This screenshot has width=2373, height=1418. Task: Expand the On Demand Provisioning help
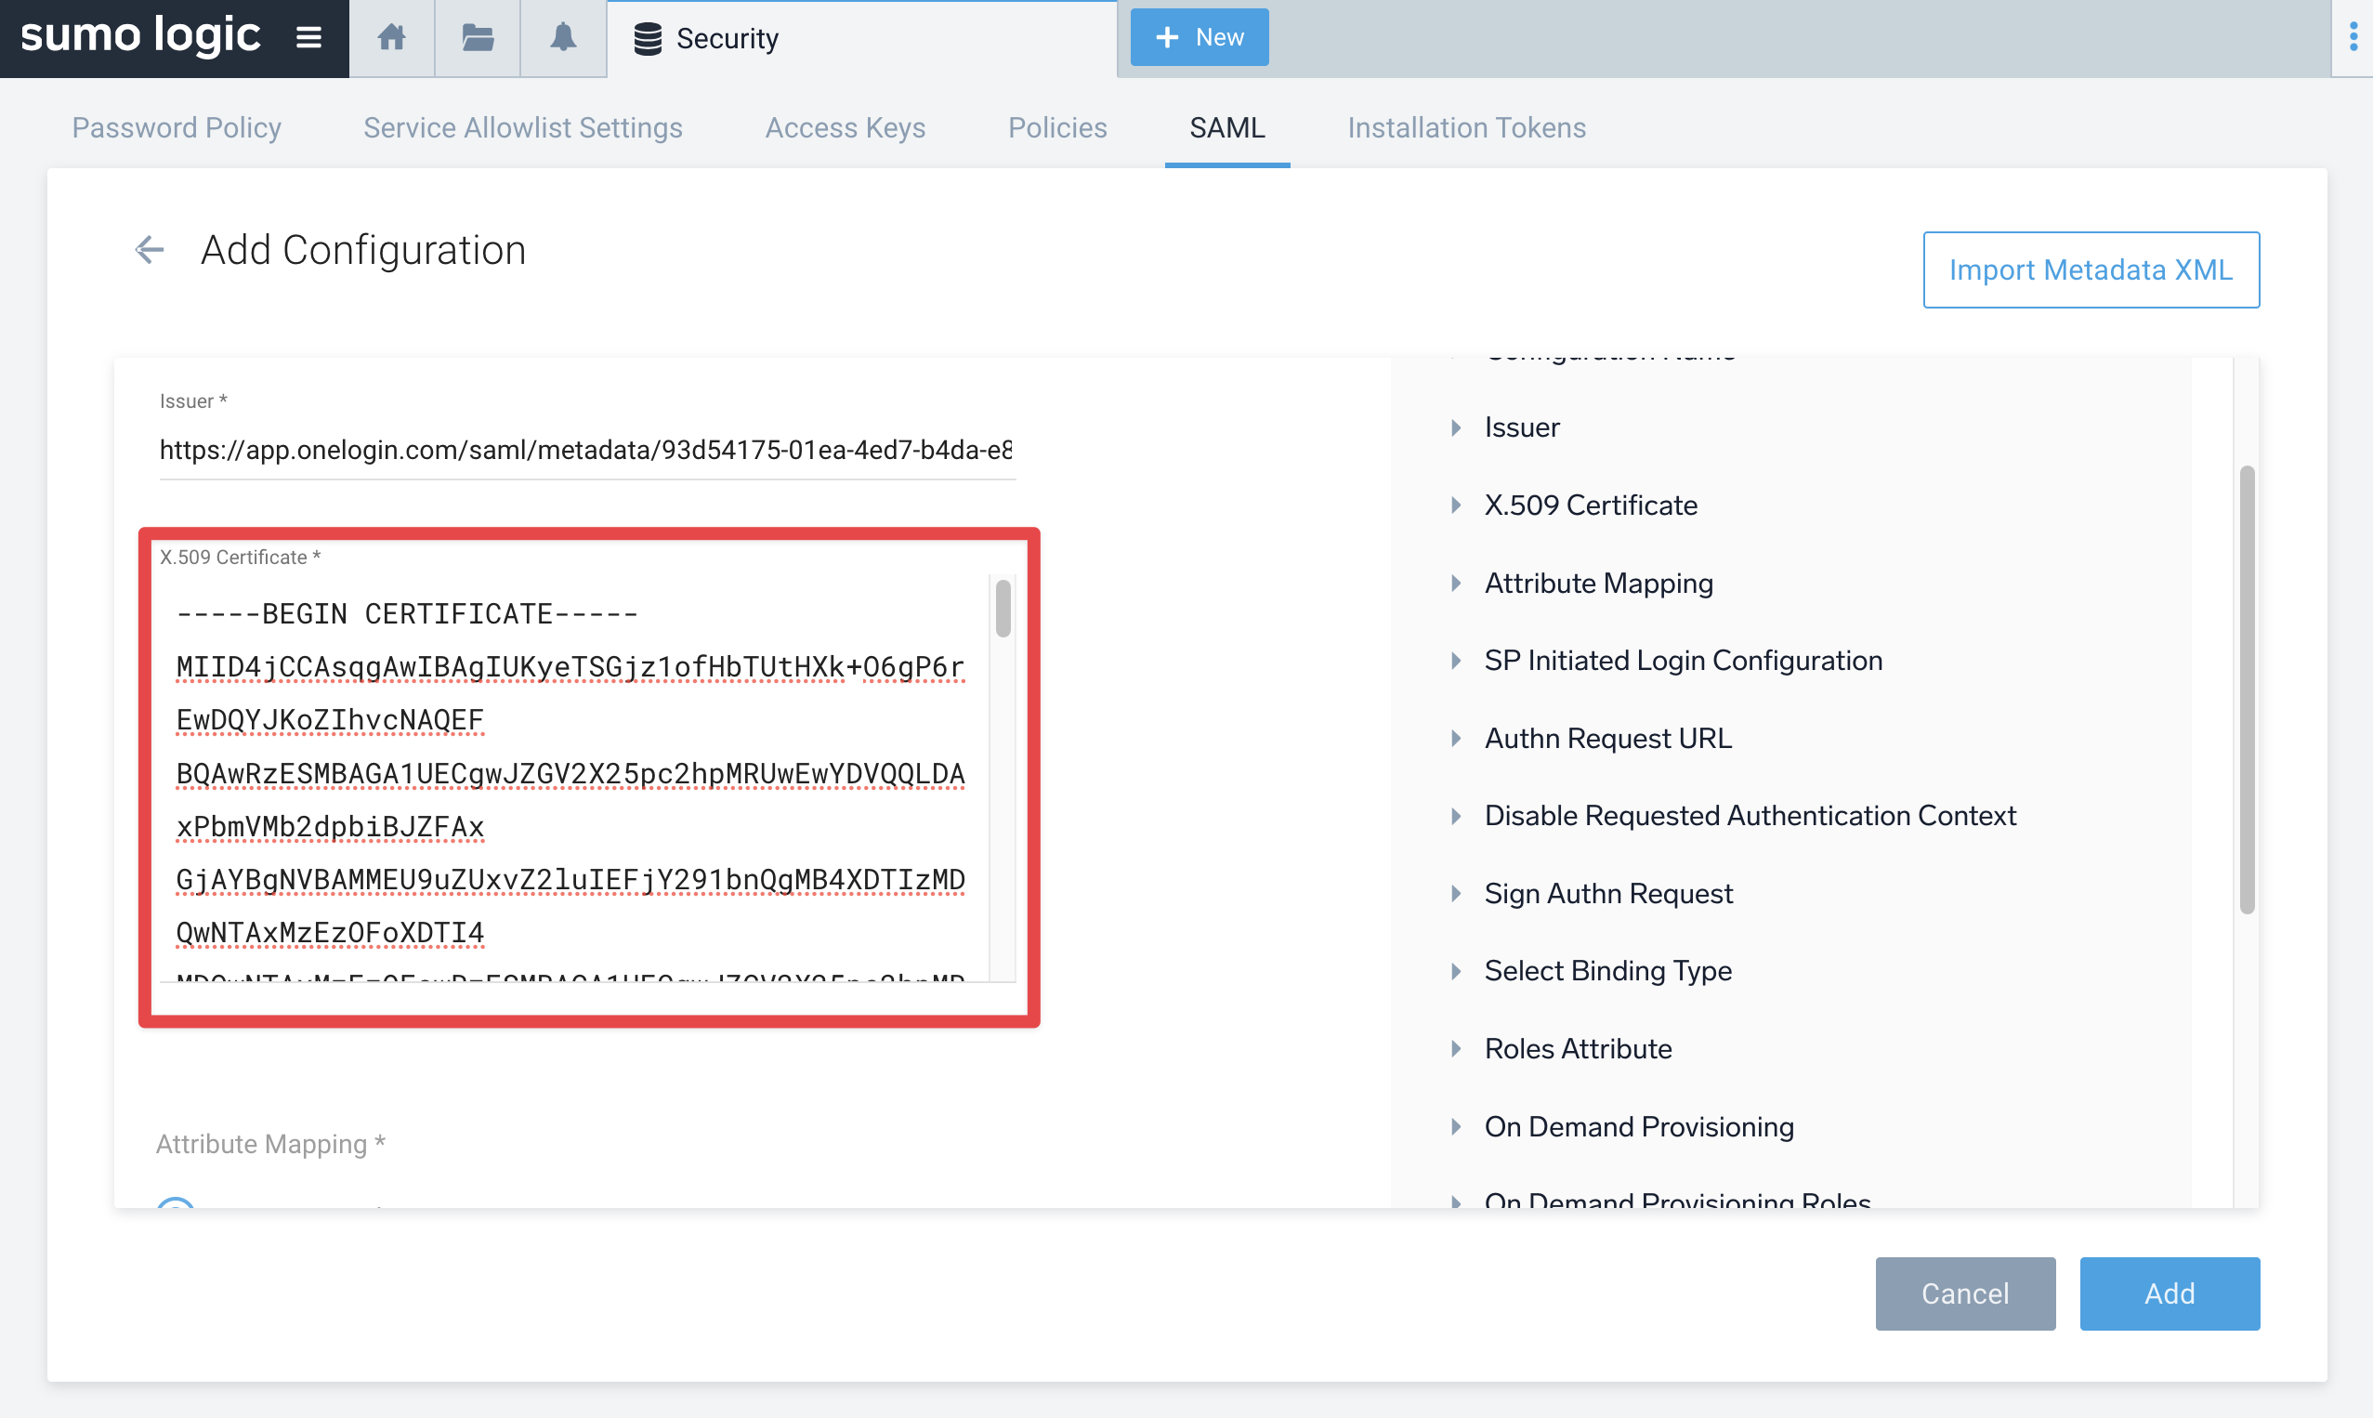point(1622,1126)
